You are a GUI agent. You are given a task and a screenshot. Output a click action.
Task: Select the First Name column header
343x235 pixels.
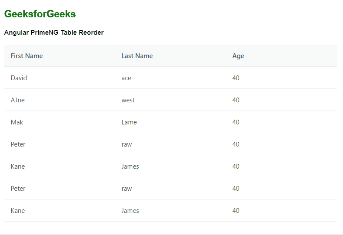[x=27, y=56]
